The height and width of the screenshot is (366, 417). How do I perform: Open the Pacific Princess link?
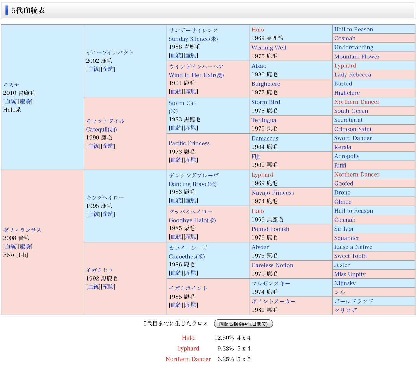click(189, 143)
